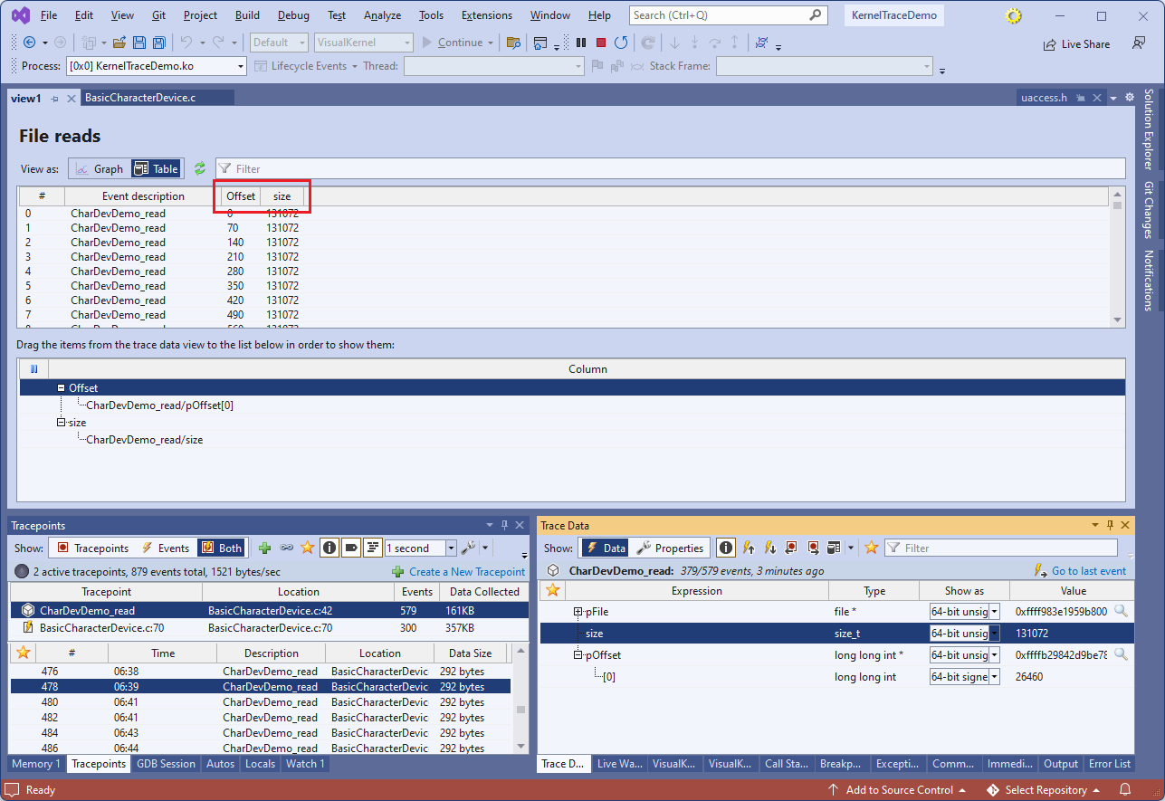
Task: Switch to the GDB Session tab
Action: pyautogui.click(x=166, y=764)
